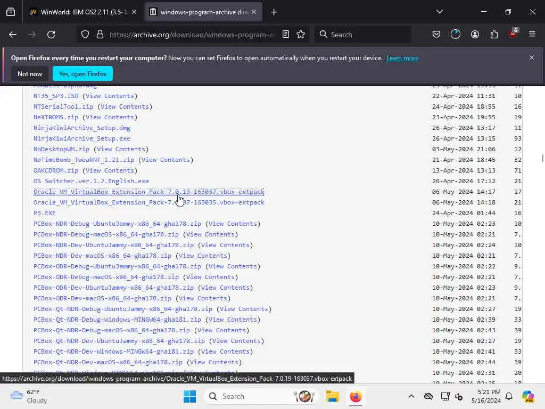Download PCBox-ODR-Debug-macOS-x86_64-gha178.zip
Image resolution: width=545 pixels, height=409 pixels.
(106, 277)
